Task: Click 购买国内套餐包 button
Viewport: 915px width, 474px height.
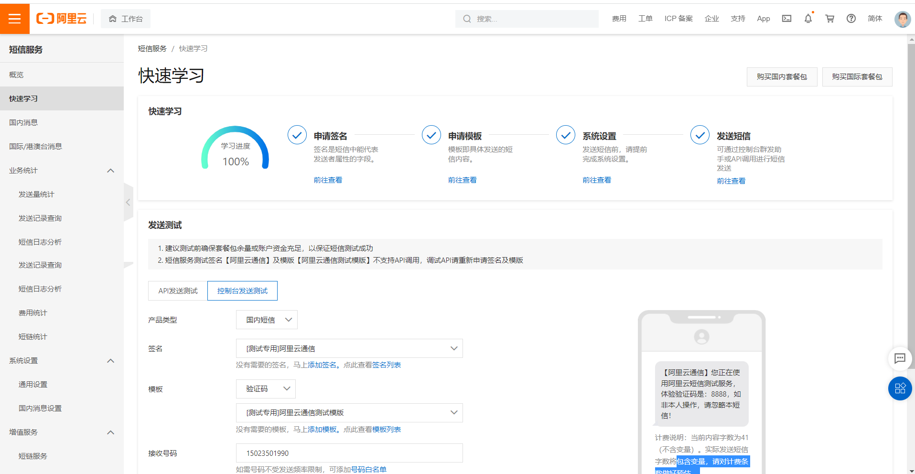Action: coord(782,77)
